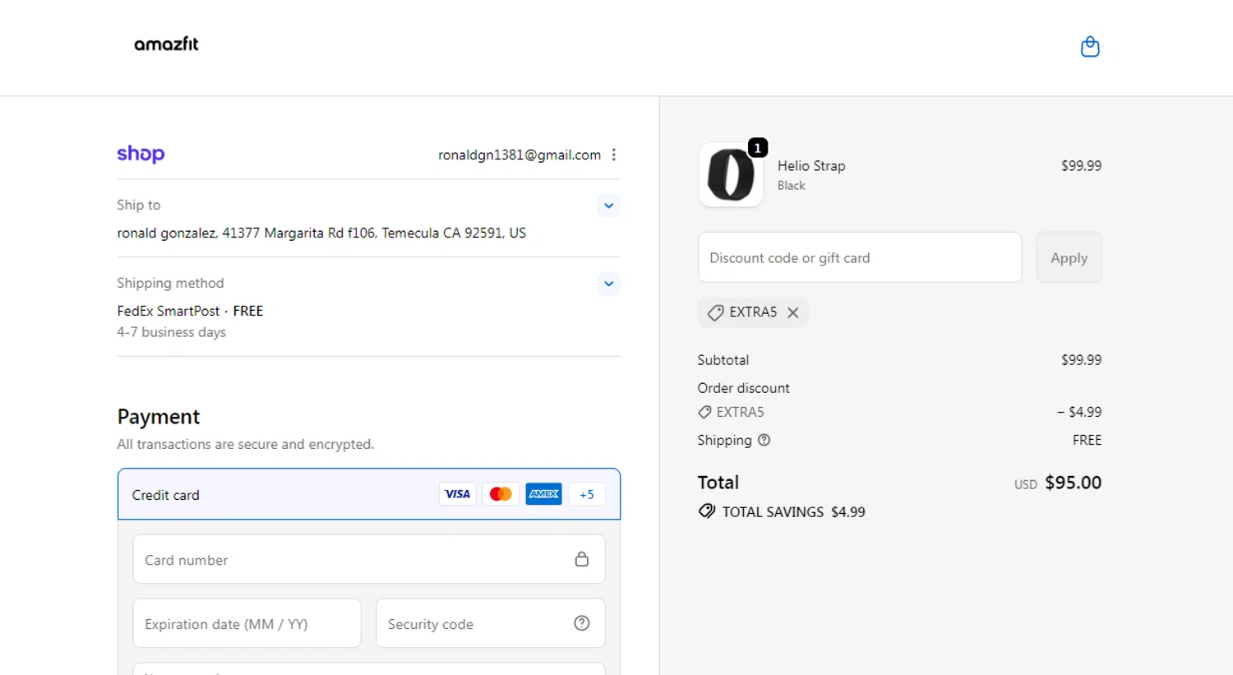Open account options three-dot menu
The height and width of the screenshot is (675, 1233).
pyautogui.click(x=613, y=155)
